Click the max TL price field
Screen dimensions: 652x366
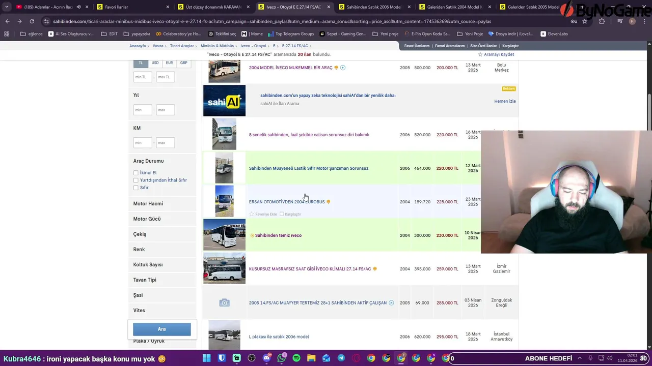point(165,77)
